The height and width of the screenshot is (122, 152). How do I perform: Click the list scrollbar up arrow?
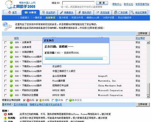coord(148,42)
